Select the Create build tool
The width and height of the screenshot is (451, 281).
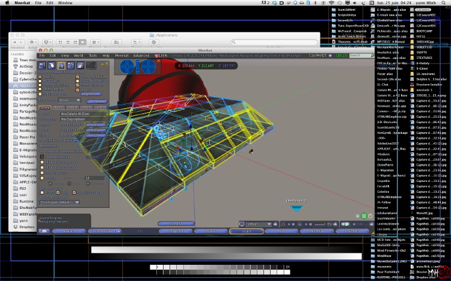click(70, 65)
